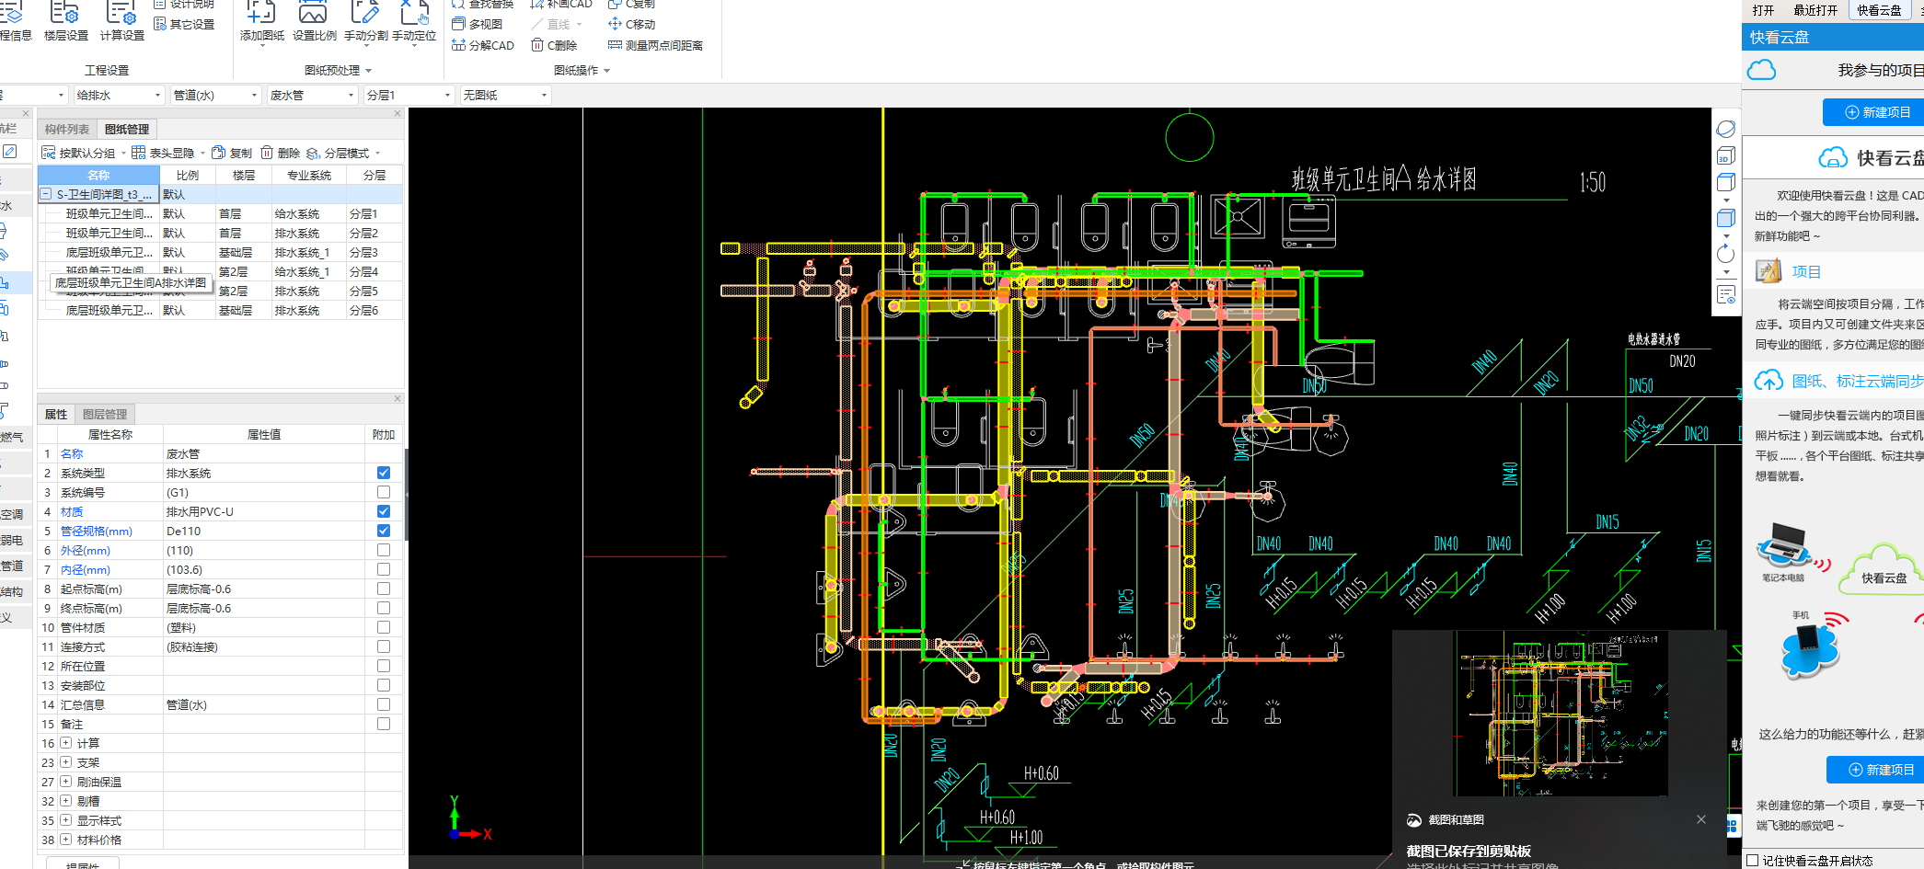This screenshot has height=869, width=1924.
Task: Collapse S-卫生间详图 tree node
Action: [x=45, y=194]
